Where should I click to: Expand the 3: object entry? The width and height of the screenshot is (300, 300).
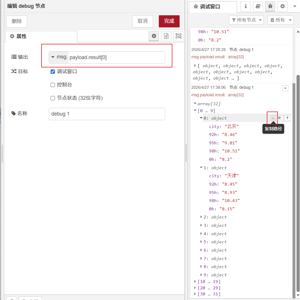201,225
